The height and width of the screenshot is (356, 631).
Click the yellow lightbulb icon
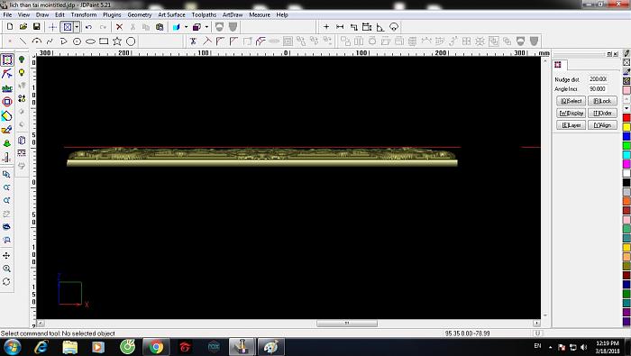tap(22, 73)
